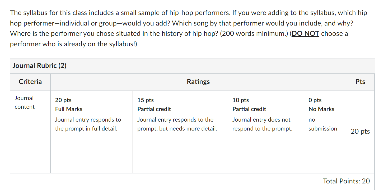Click the underlined DO NOT text
379x190 pixels.
[306, 34]
